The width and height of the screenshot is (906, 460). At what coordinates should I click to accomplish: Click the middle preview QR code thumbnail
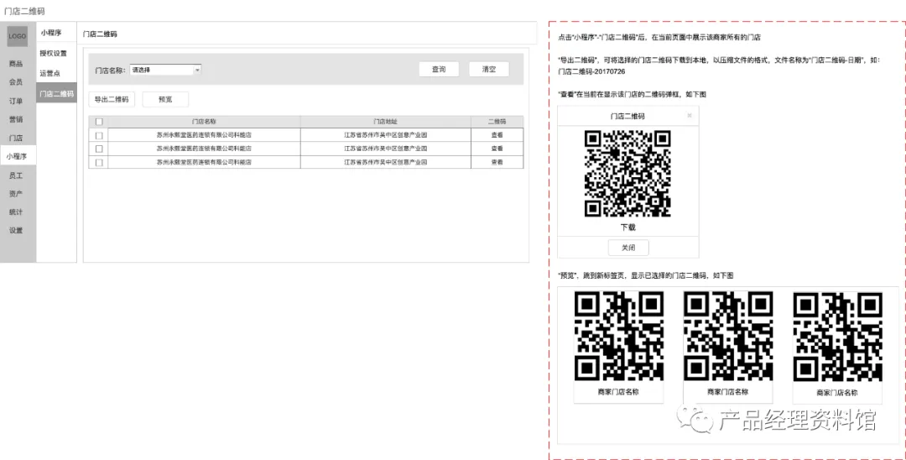728,336
